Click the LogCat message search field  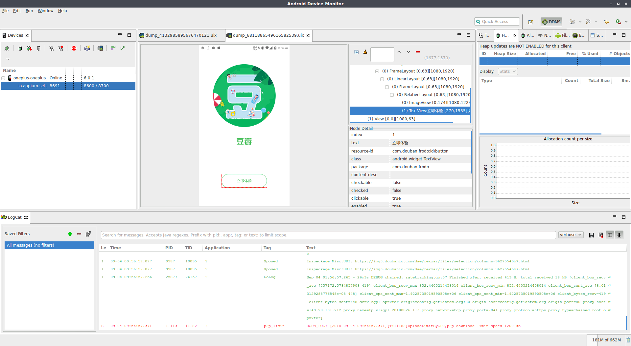pos(328,235)
